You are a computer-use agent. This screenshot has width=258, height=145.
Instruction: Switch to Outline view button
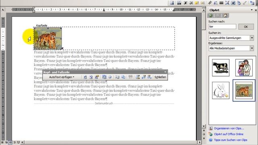pyautogui.click(x=15, y=142)
